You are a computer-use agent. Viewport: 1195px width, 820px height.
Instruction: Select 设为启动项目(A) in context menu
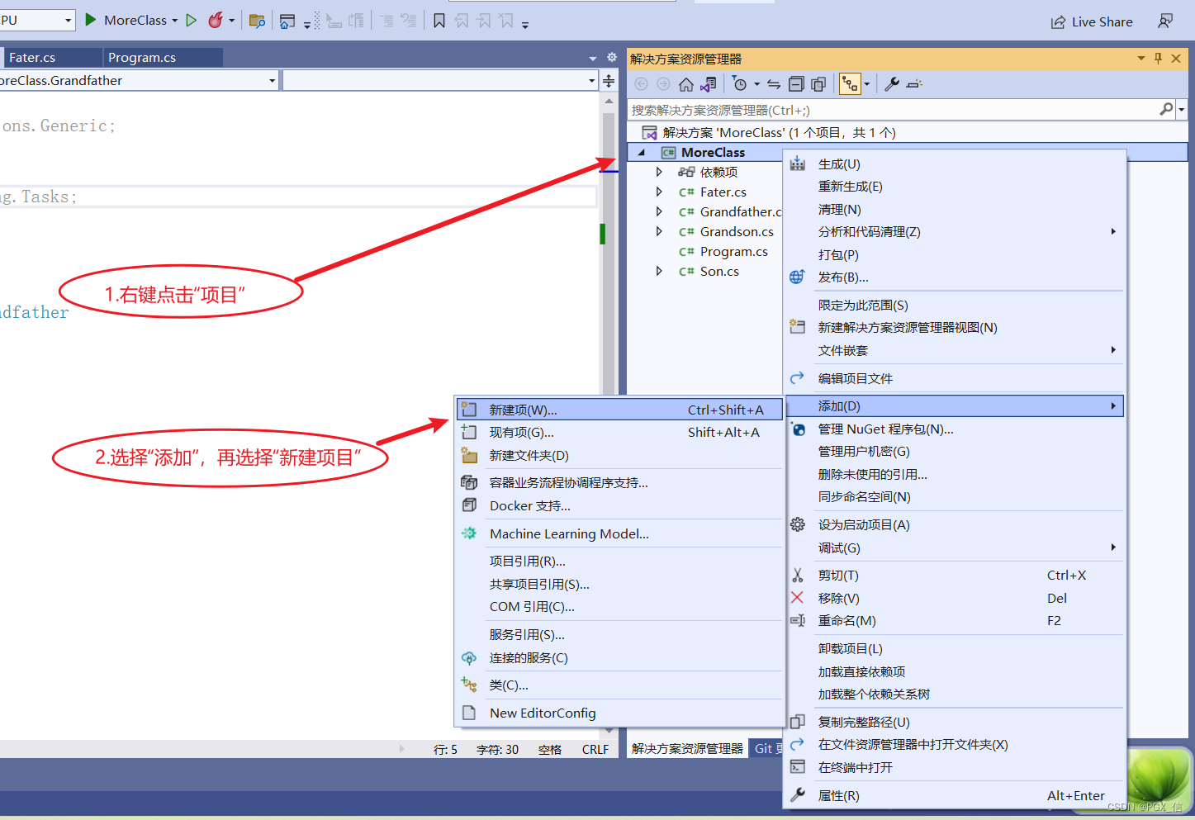pyautogui.click(x=955, y=524)
